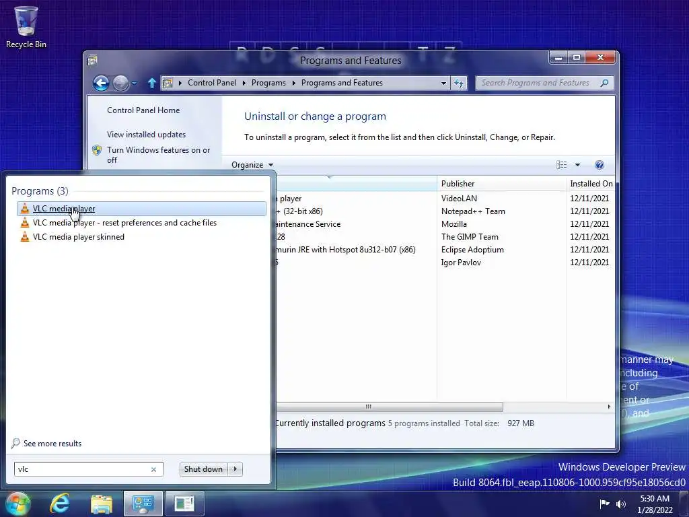Open View installed updates link
This screenshot has width=689, height=517.
tap(146, 135)
